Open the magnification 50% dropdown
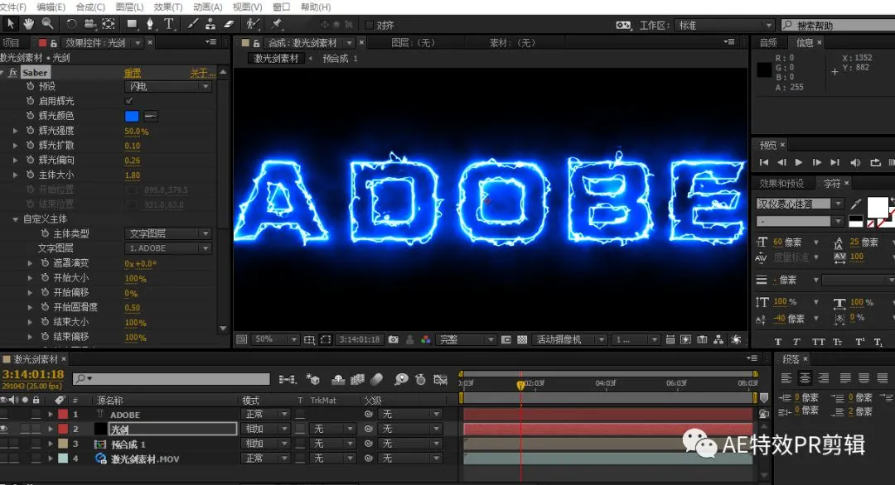Image resolution: width=895 pixels, height=485 pixels. 275,339
